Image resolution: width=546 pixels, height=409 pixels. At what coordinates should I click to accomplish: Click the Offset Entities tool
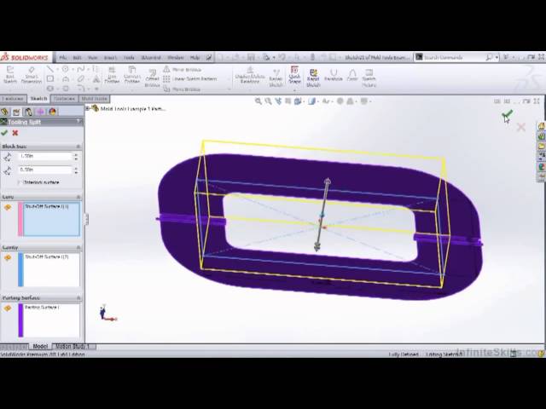152,77
